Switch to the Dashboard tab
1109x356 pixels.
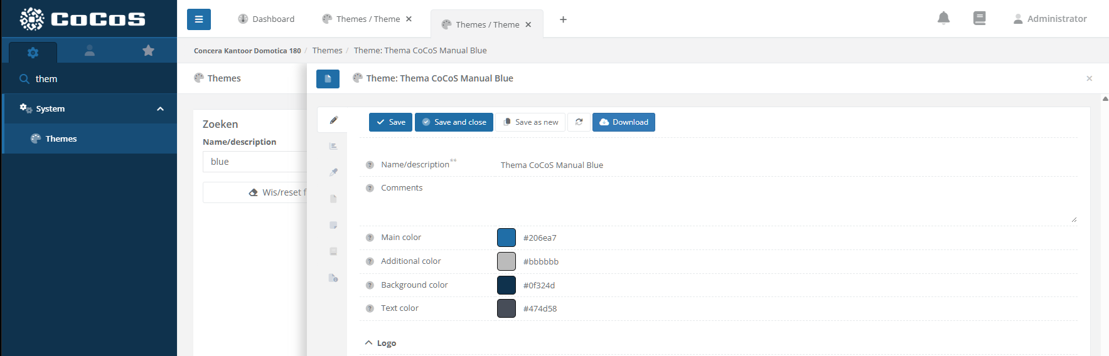(x=266, y=19)
